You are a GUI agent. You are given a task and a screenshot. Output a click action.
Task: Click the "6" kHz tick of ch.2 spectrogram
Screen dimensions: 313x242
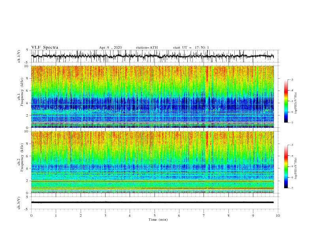tap(28, 156)
